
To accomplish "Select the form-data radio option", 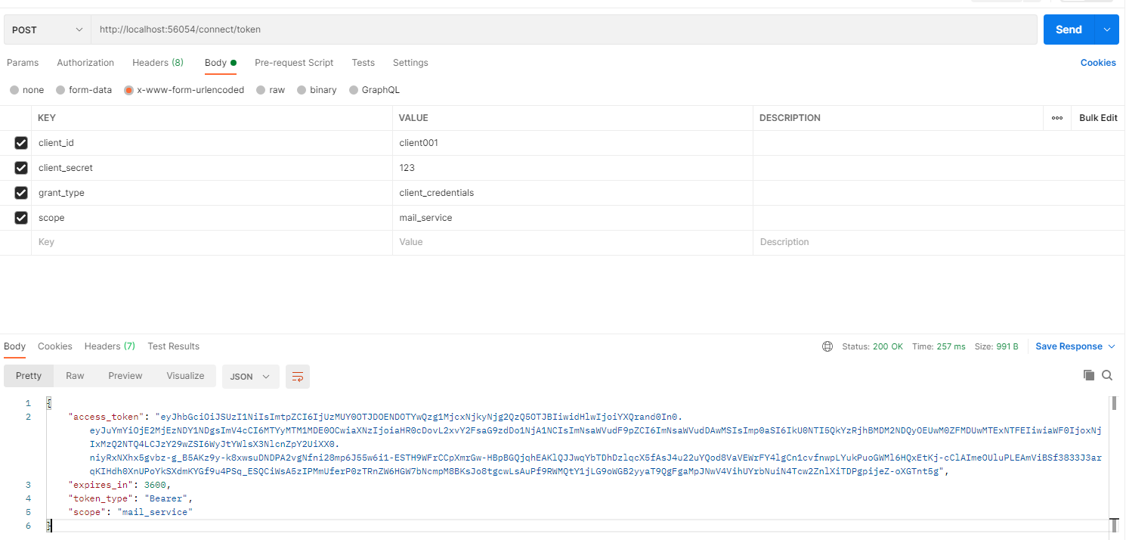I will [x=61, y=90].
